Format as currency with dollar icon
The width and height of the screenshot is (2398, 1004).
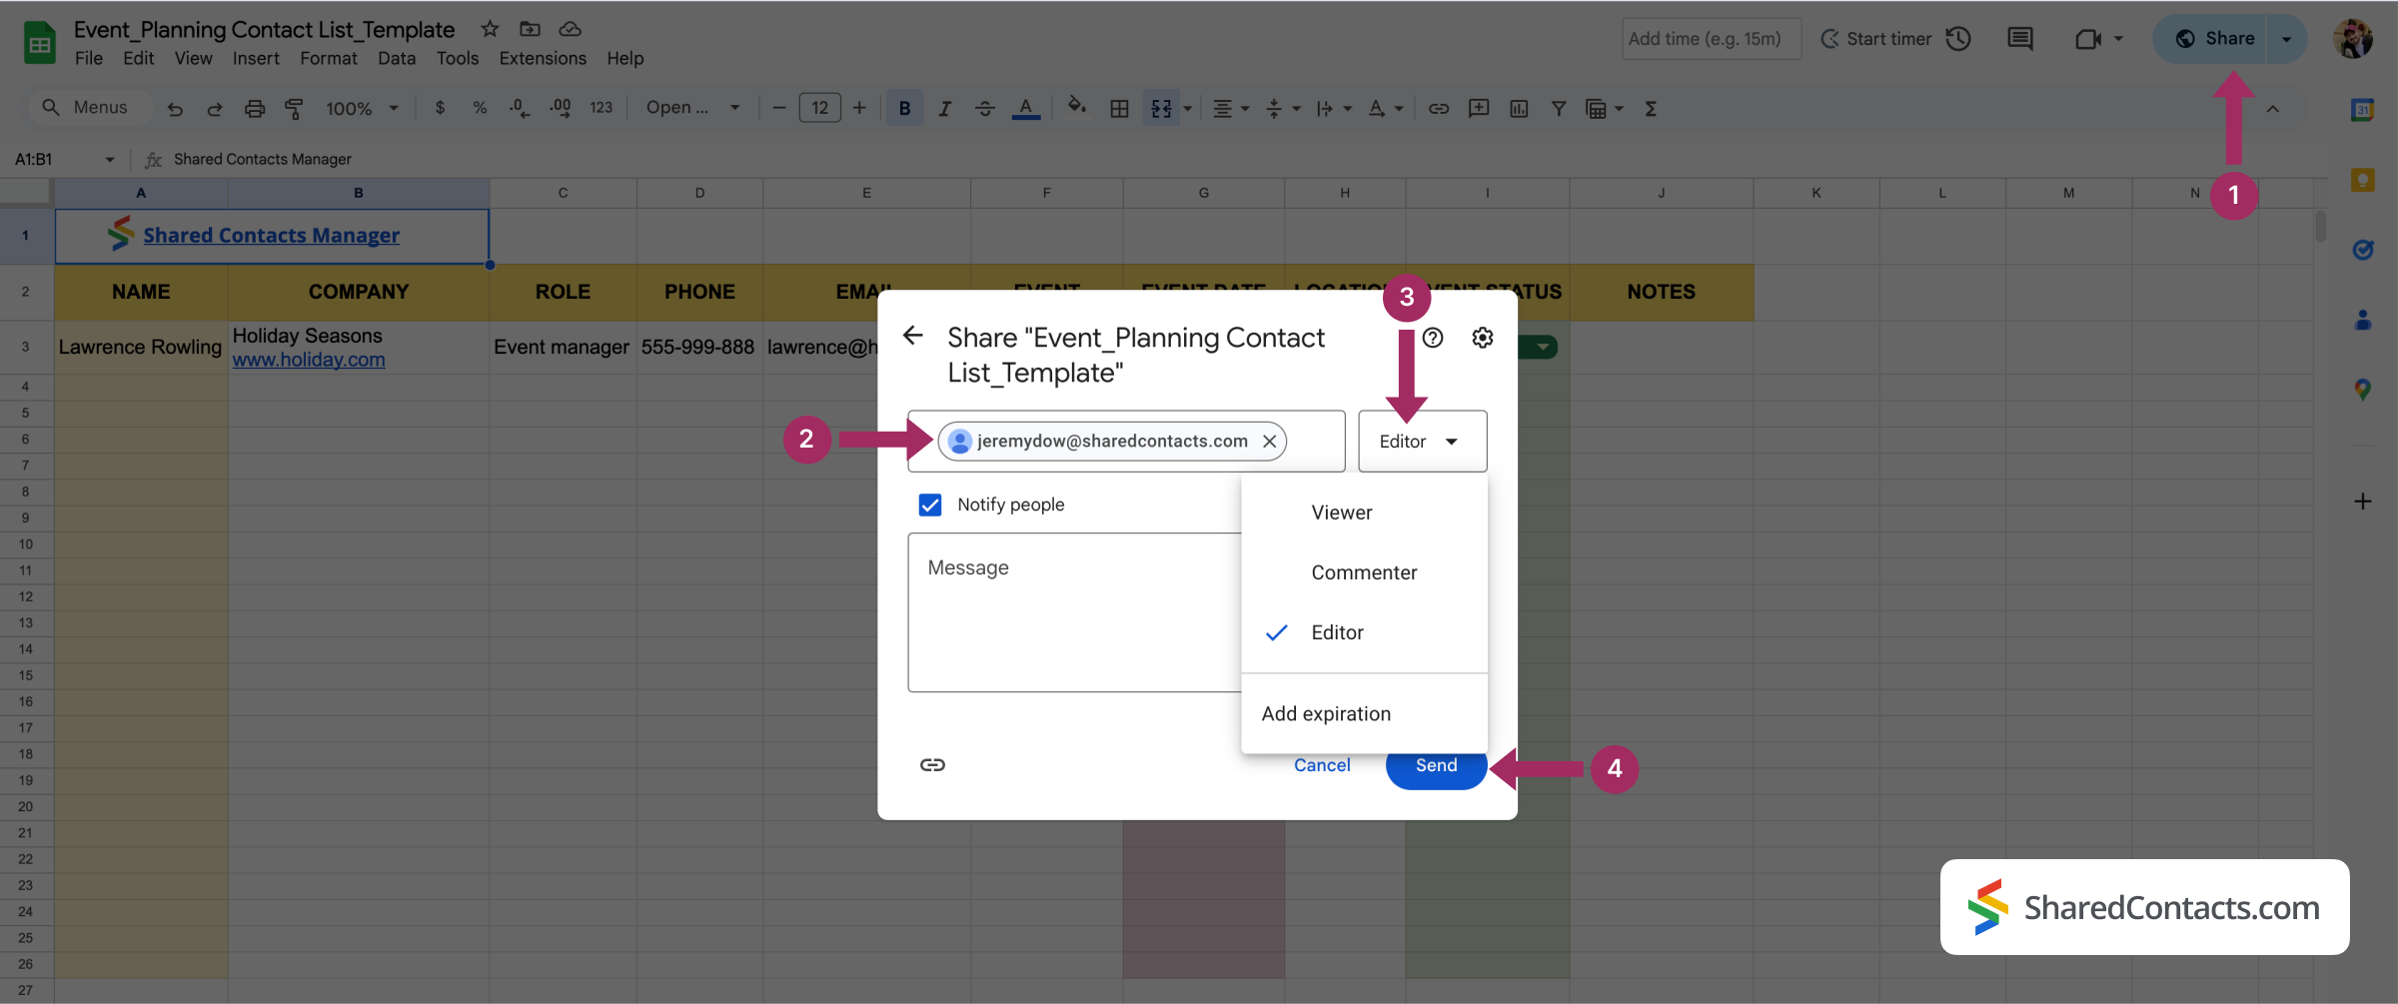pyautogui.click(x=440, y=108)
